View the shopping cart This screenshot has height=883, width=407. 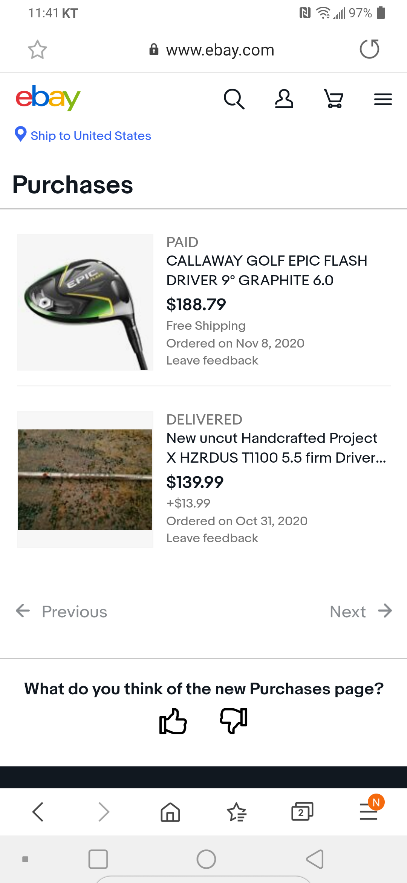[x=334, y=99]
